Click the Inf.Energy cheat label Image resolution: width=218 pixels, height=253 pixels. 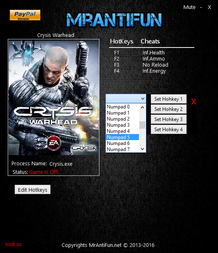pyautogui.click(x=154, y=71)
